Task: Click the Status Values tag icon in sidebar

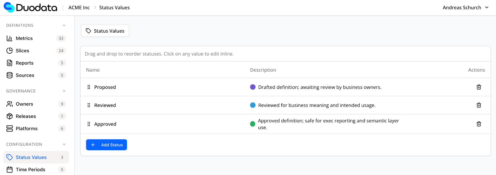Action: 10,157
